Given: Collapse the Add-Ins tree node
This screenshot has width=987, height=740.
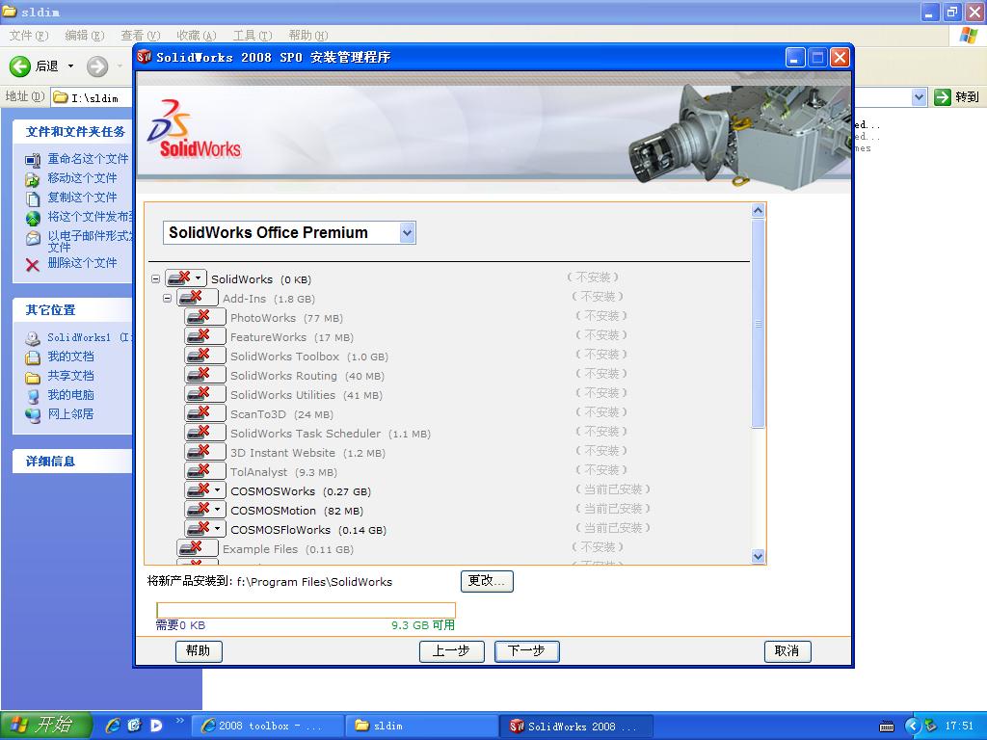Looking at the screenshot, I should (x=167, y=299).
